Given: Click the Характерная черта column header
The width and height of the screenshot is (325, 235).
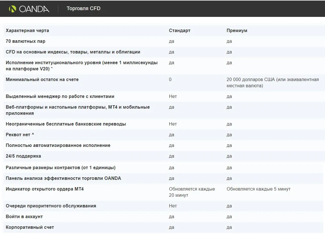Looking at the screenshot, I should click(x=27, y=30).
